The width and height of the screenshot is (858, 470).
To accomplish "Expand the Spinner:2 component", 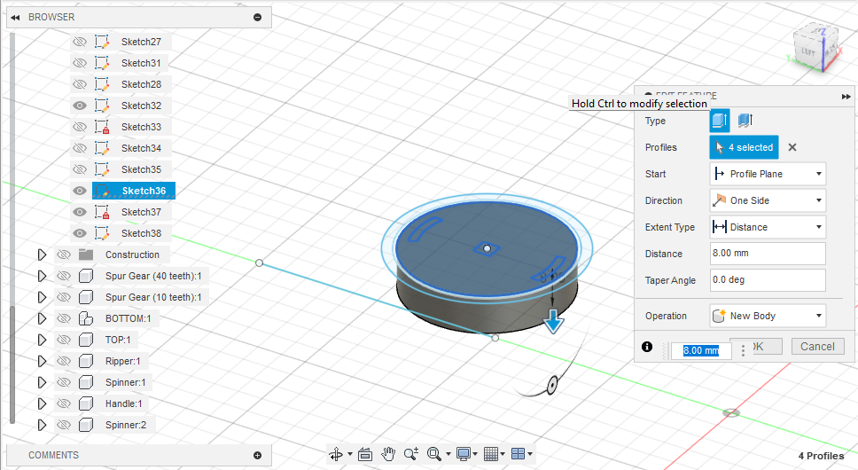I will click(x=42, y=425).
